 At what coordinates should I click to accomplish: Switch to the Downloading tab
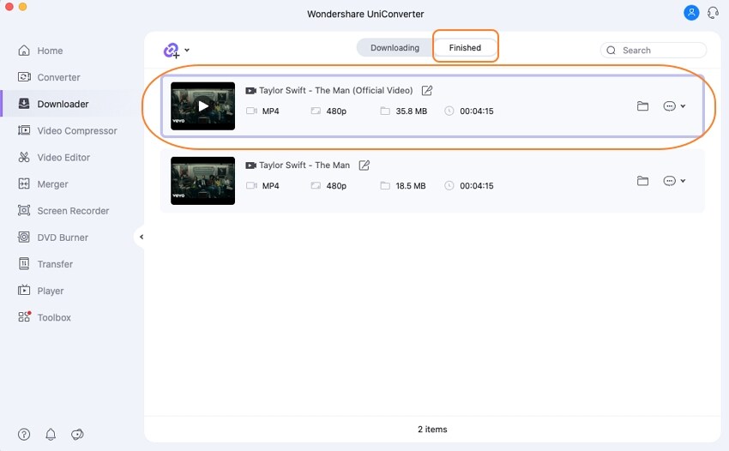[x=395, y=48]
